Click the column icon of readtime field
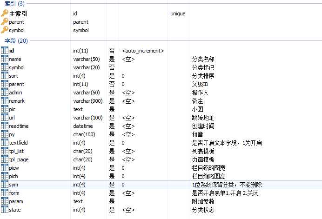Viewport: 322px width, 219px height. tap(5, 126)
